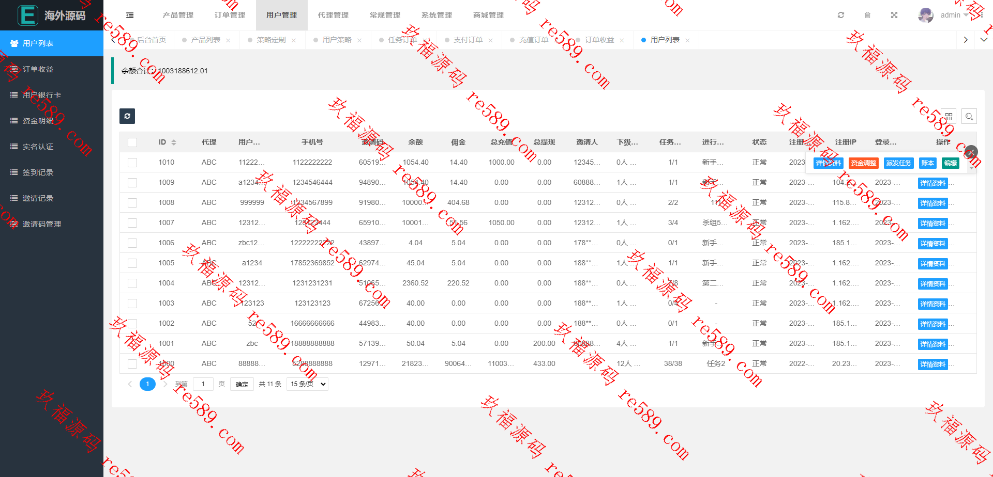Check the row for ID 1010

click(132, 163)
